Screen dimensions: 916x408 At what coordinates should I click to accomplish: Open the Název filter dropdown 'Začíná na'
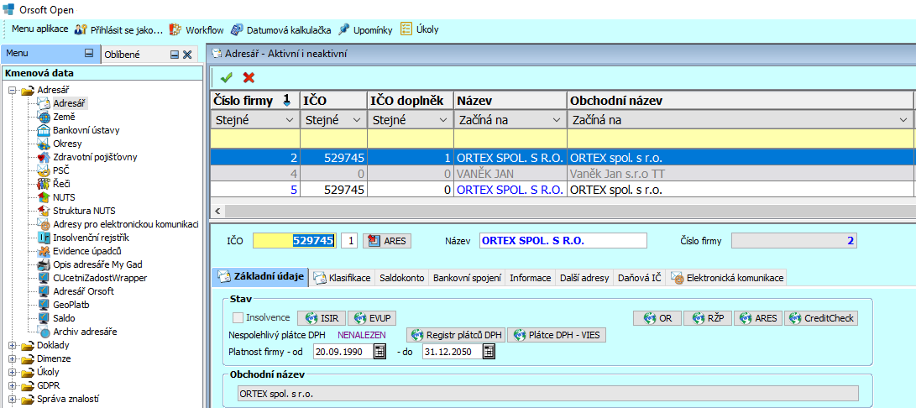[557, 120]
